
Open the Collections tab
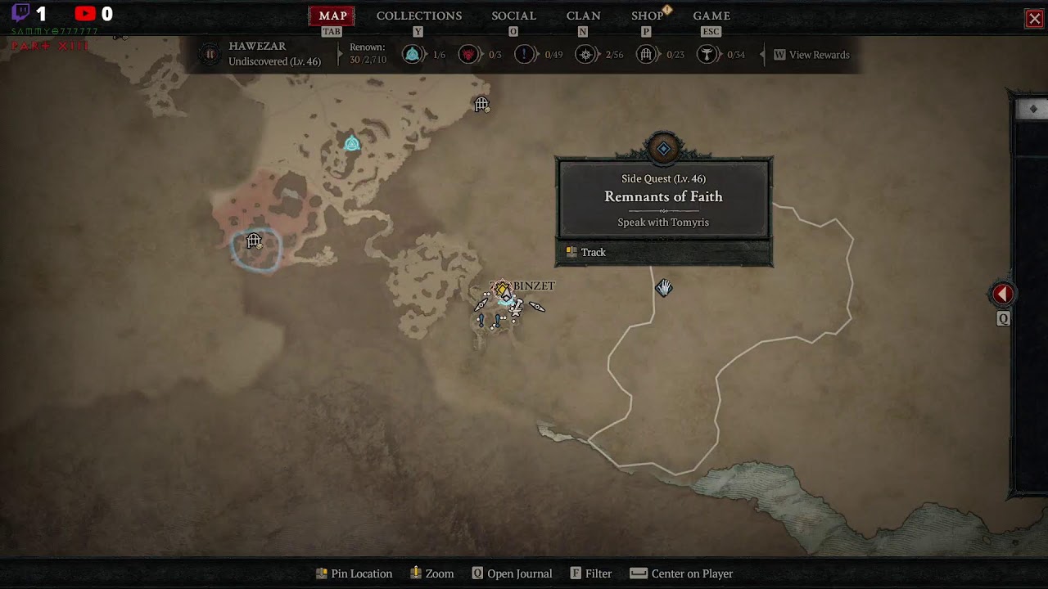(x=419, y=16)
